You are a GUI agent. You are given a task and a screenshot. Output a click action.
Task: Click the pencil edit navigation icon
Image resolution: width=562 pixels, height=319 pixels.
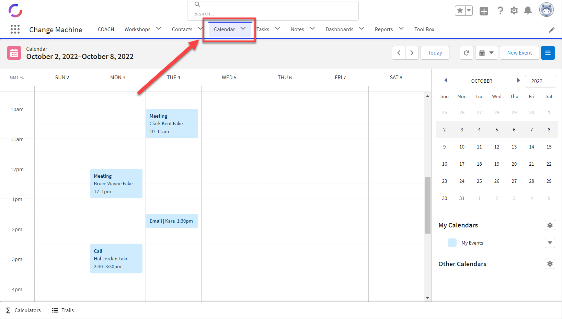551,30
